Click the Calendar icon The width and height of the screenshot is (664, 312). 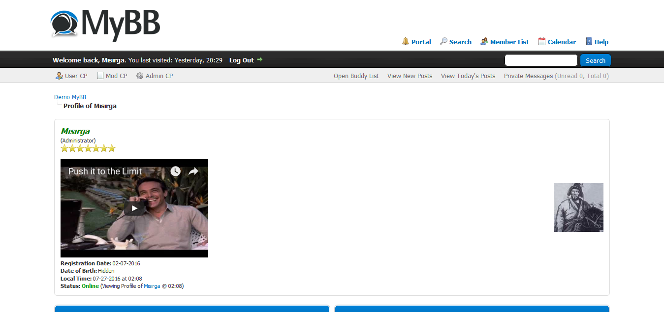click(x=542, y=41)
